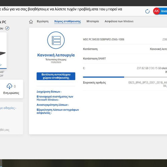Viewport: 167px width, 167px height.
Task: Switch to the Μπαταρία tab
Action: click(93, 21)
